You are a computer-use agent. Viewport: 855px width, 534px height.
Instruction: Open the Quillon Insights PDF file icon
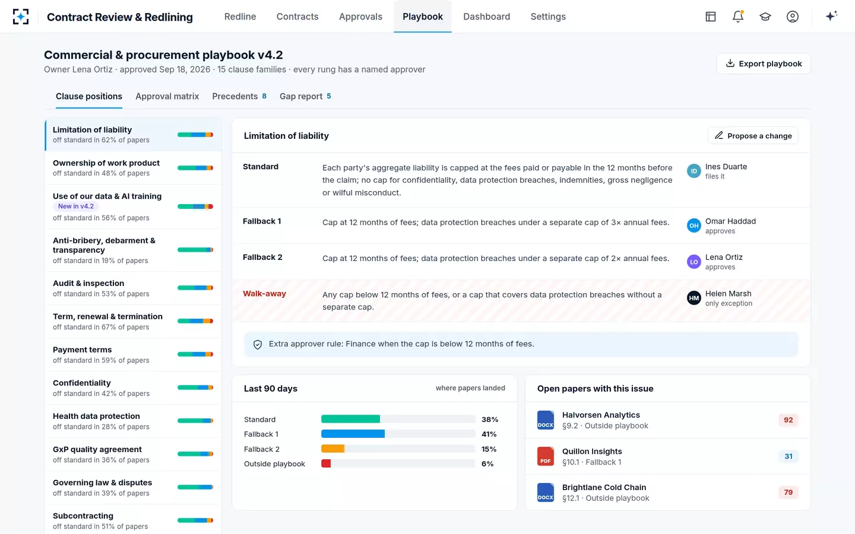[546, 456]
